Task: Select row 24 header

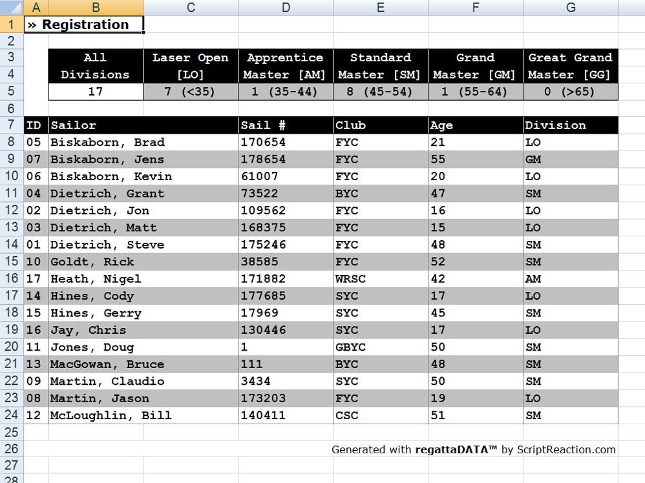Action: click(12, 415)
